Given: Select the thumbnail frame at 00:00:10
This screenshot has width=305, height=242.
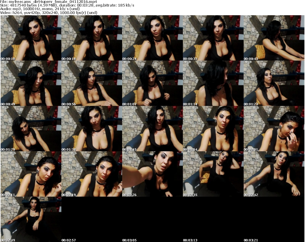Looking at the screenshot, I should pos(31,38).
